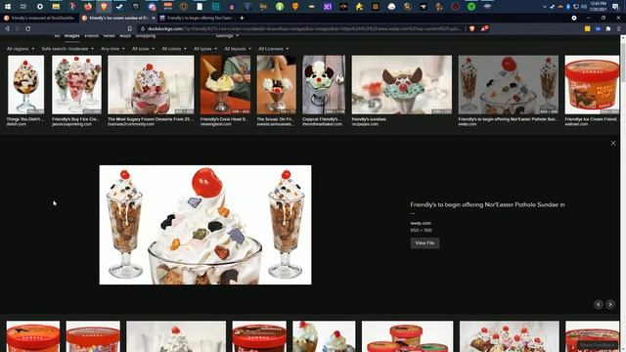Select the Conehead sundae thumbnail from newengland.com
This screenshot has height=352, width=626.
(225, 85)
